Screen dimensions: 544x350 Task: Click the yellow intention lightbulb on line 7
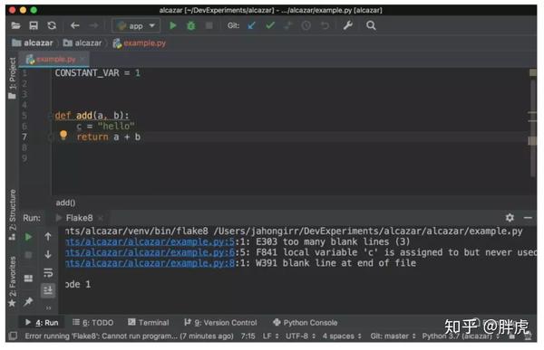click(63, 135)
